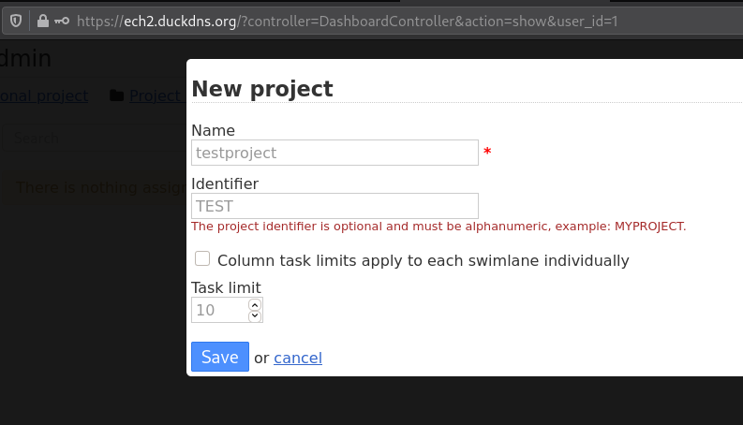Click the Identifier label text
This screenshot has height=425, width=743.
point(225,183)
